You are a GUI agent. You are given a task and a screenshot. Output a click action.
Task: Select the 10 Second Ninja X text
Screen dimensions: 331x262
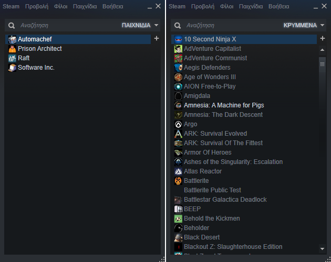click(x=210, y=39)
